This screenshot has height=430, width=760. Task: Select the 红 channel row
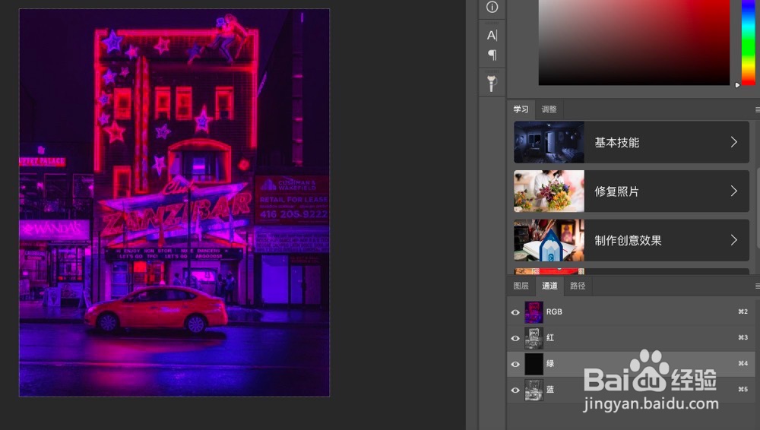631,338
